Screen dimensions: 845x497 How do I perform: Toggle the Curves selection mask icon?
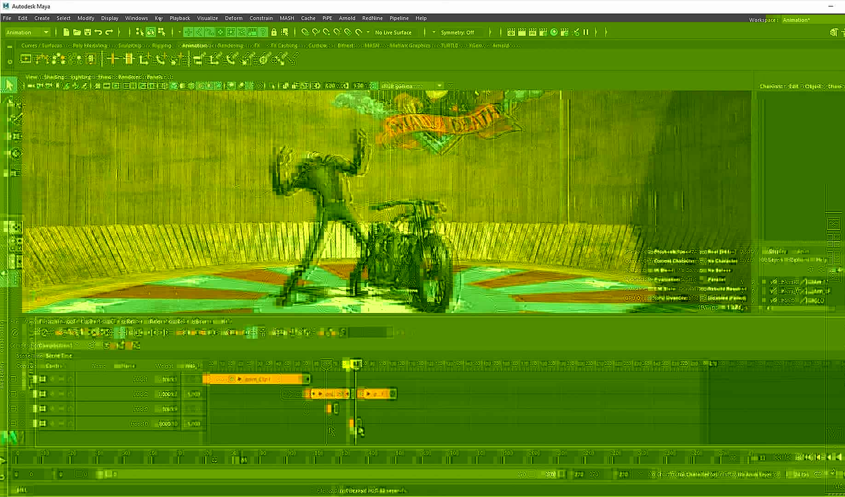tap(210, 32)
